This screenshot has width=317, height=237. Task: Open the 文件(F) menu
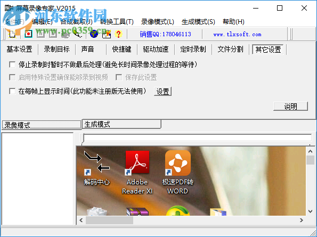click(x=14, y=22)
